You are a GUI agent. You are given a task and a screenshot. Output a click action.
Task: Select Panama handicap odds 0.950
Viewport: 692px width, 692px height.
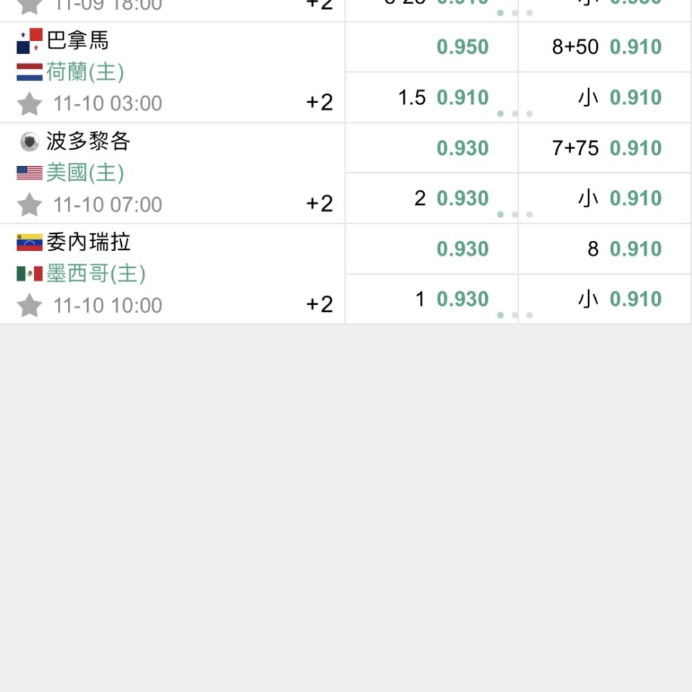point(432,47)
